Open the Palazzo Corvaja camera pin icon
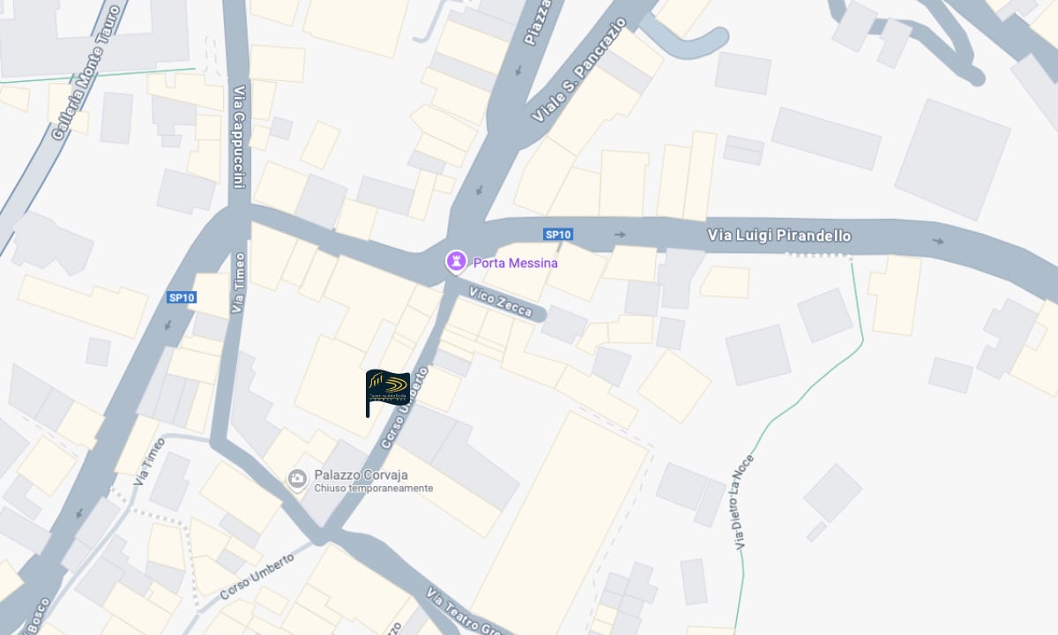This screenshot has height=635, width=1058. (x=298, y=479)
